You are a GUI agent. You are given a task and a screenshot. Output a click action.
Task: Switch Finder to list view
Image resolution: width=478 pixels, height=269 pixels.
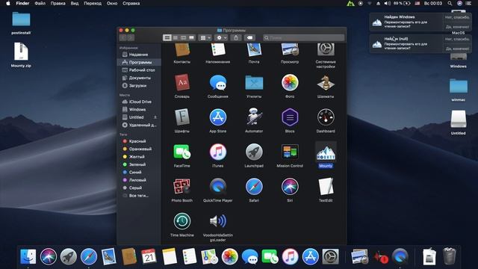point(176,37)
